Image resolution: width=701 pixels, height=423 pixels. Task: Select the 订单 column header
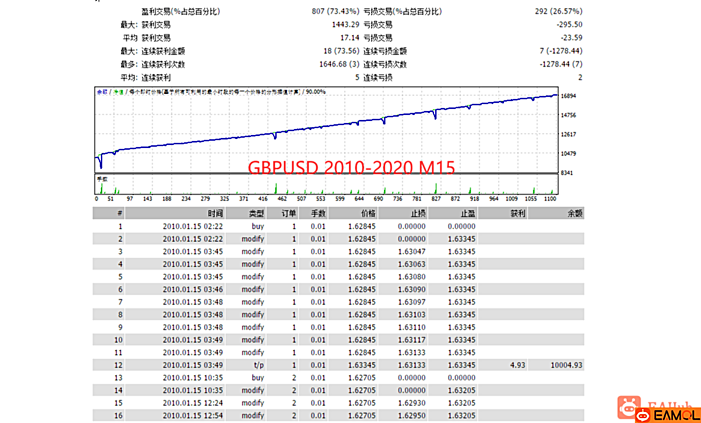pos(289,213)
